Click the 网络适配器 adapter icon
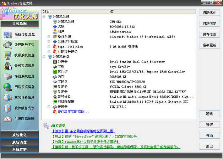 pos(55,102)
